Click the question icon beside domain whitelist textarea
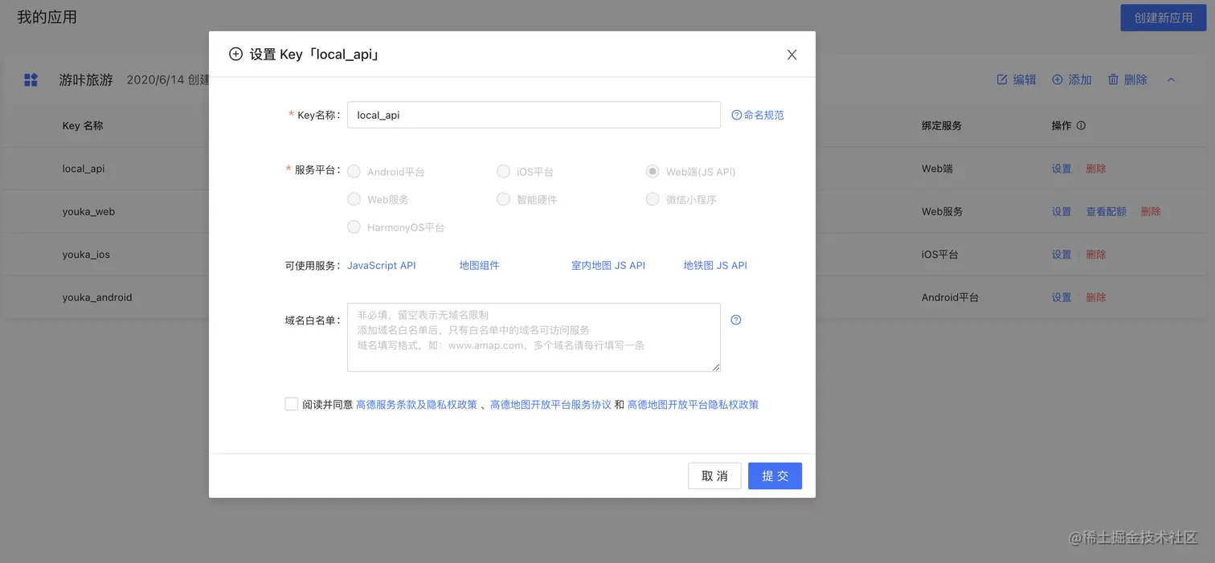Image resolution: width=1215 pixels, height=563 pixels. [735, 320]
